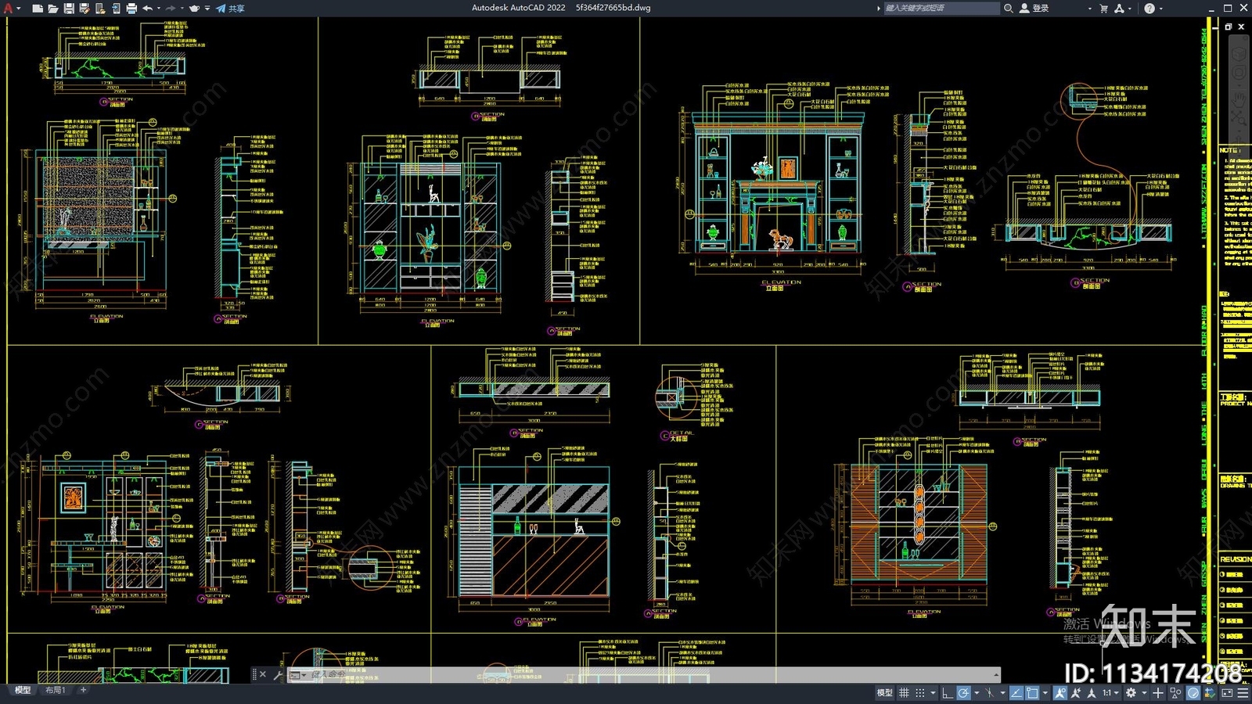Screen dimensions: 1252x704
Task: Create a new drawing with New icon
Action: (x=37, y=9)
